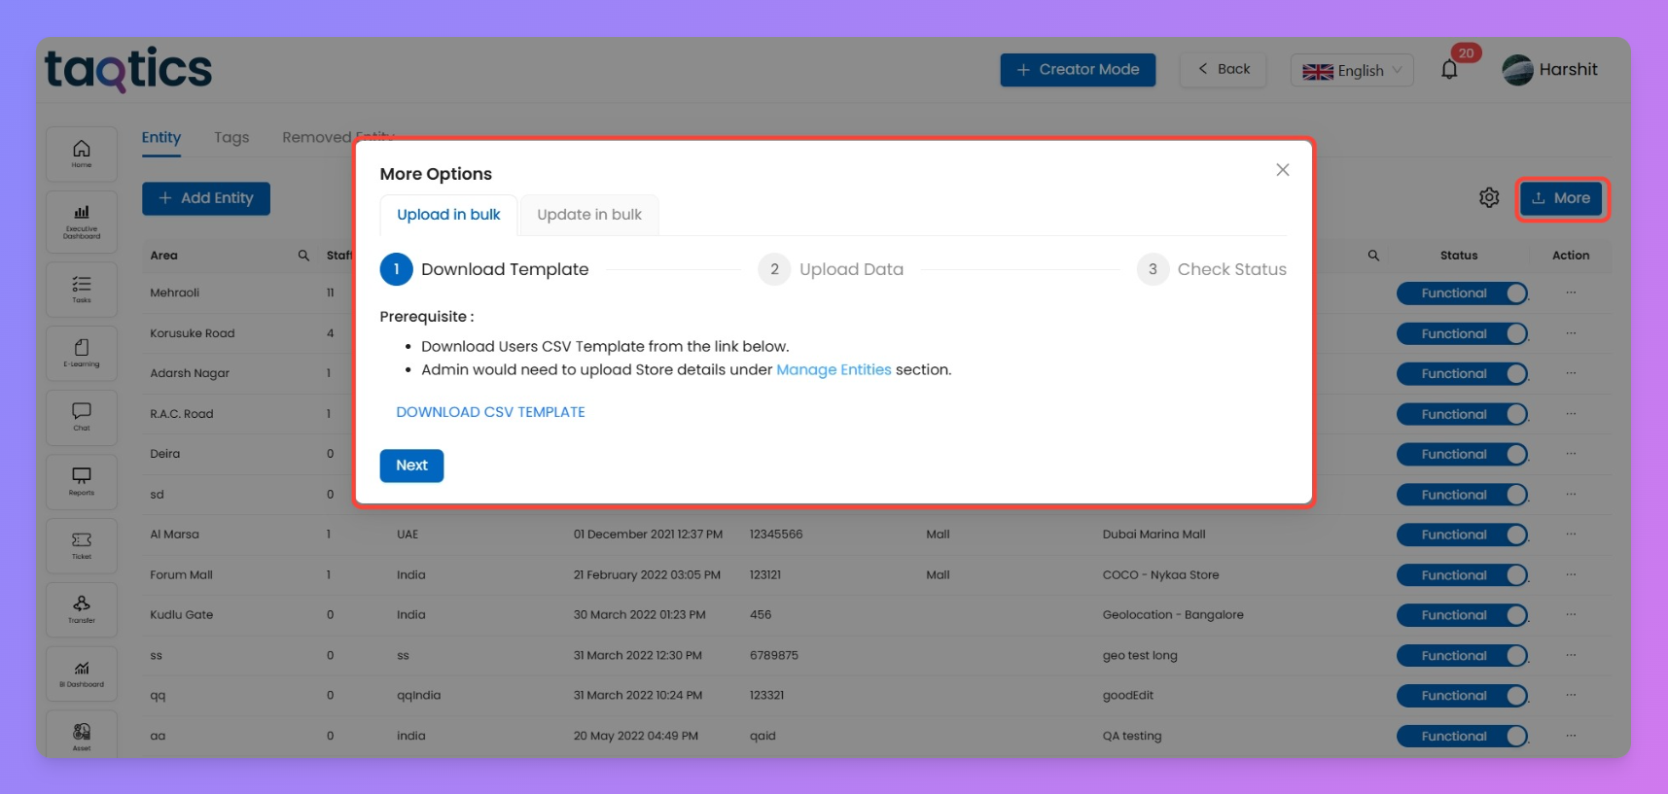Open the BI Dashboard sidebar icon
The height and width of the screenshot is (794, 1668).
click(x=82, y=673)
